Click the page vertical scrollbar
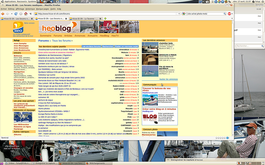The height and width of the screenshot is (165, 265). click(x=233, y=78)
